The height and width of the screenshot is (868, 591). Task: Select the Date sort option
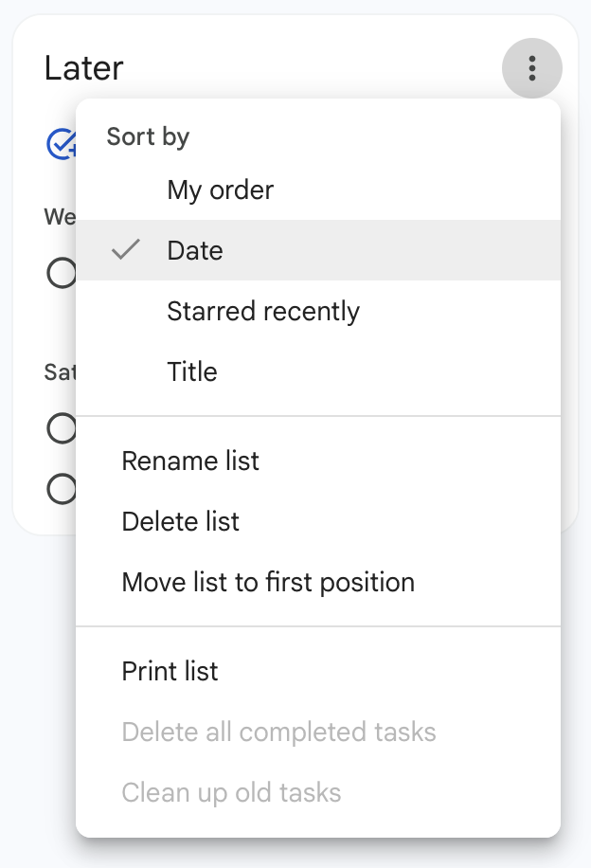click(195, 250)
